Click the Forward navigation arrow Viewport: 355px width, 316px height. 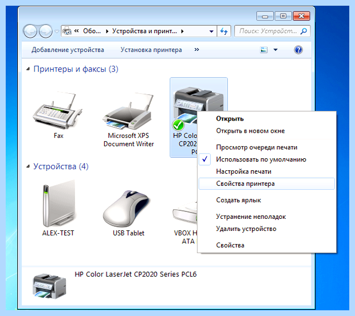click(x=45, y=31)
